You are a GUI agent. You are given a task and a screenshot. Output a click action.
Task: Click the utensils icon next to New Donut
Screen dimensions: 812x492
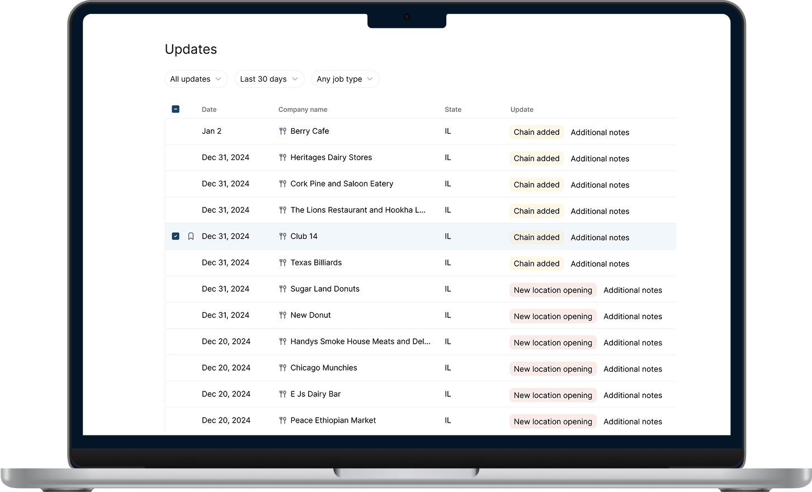[x=282, y=316]
